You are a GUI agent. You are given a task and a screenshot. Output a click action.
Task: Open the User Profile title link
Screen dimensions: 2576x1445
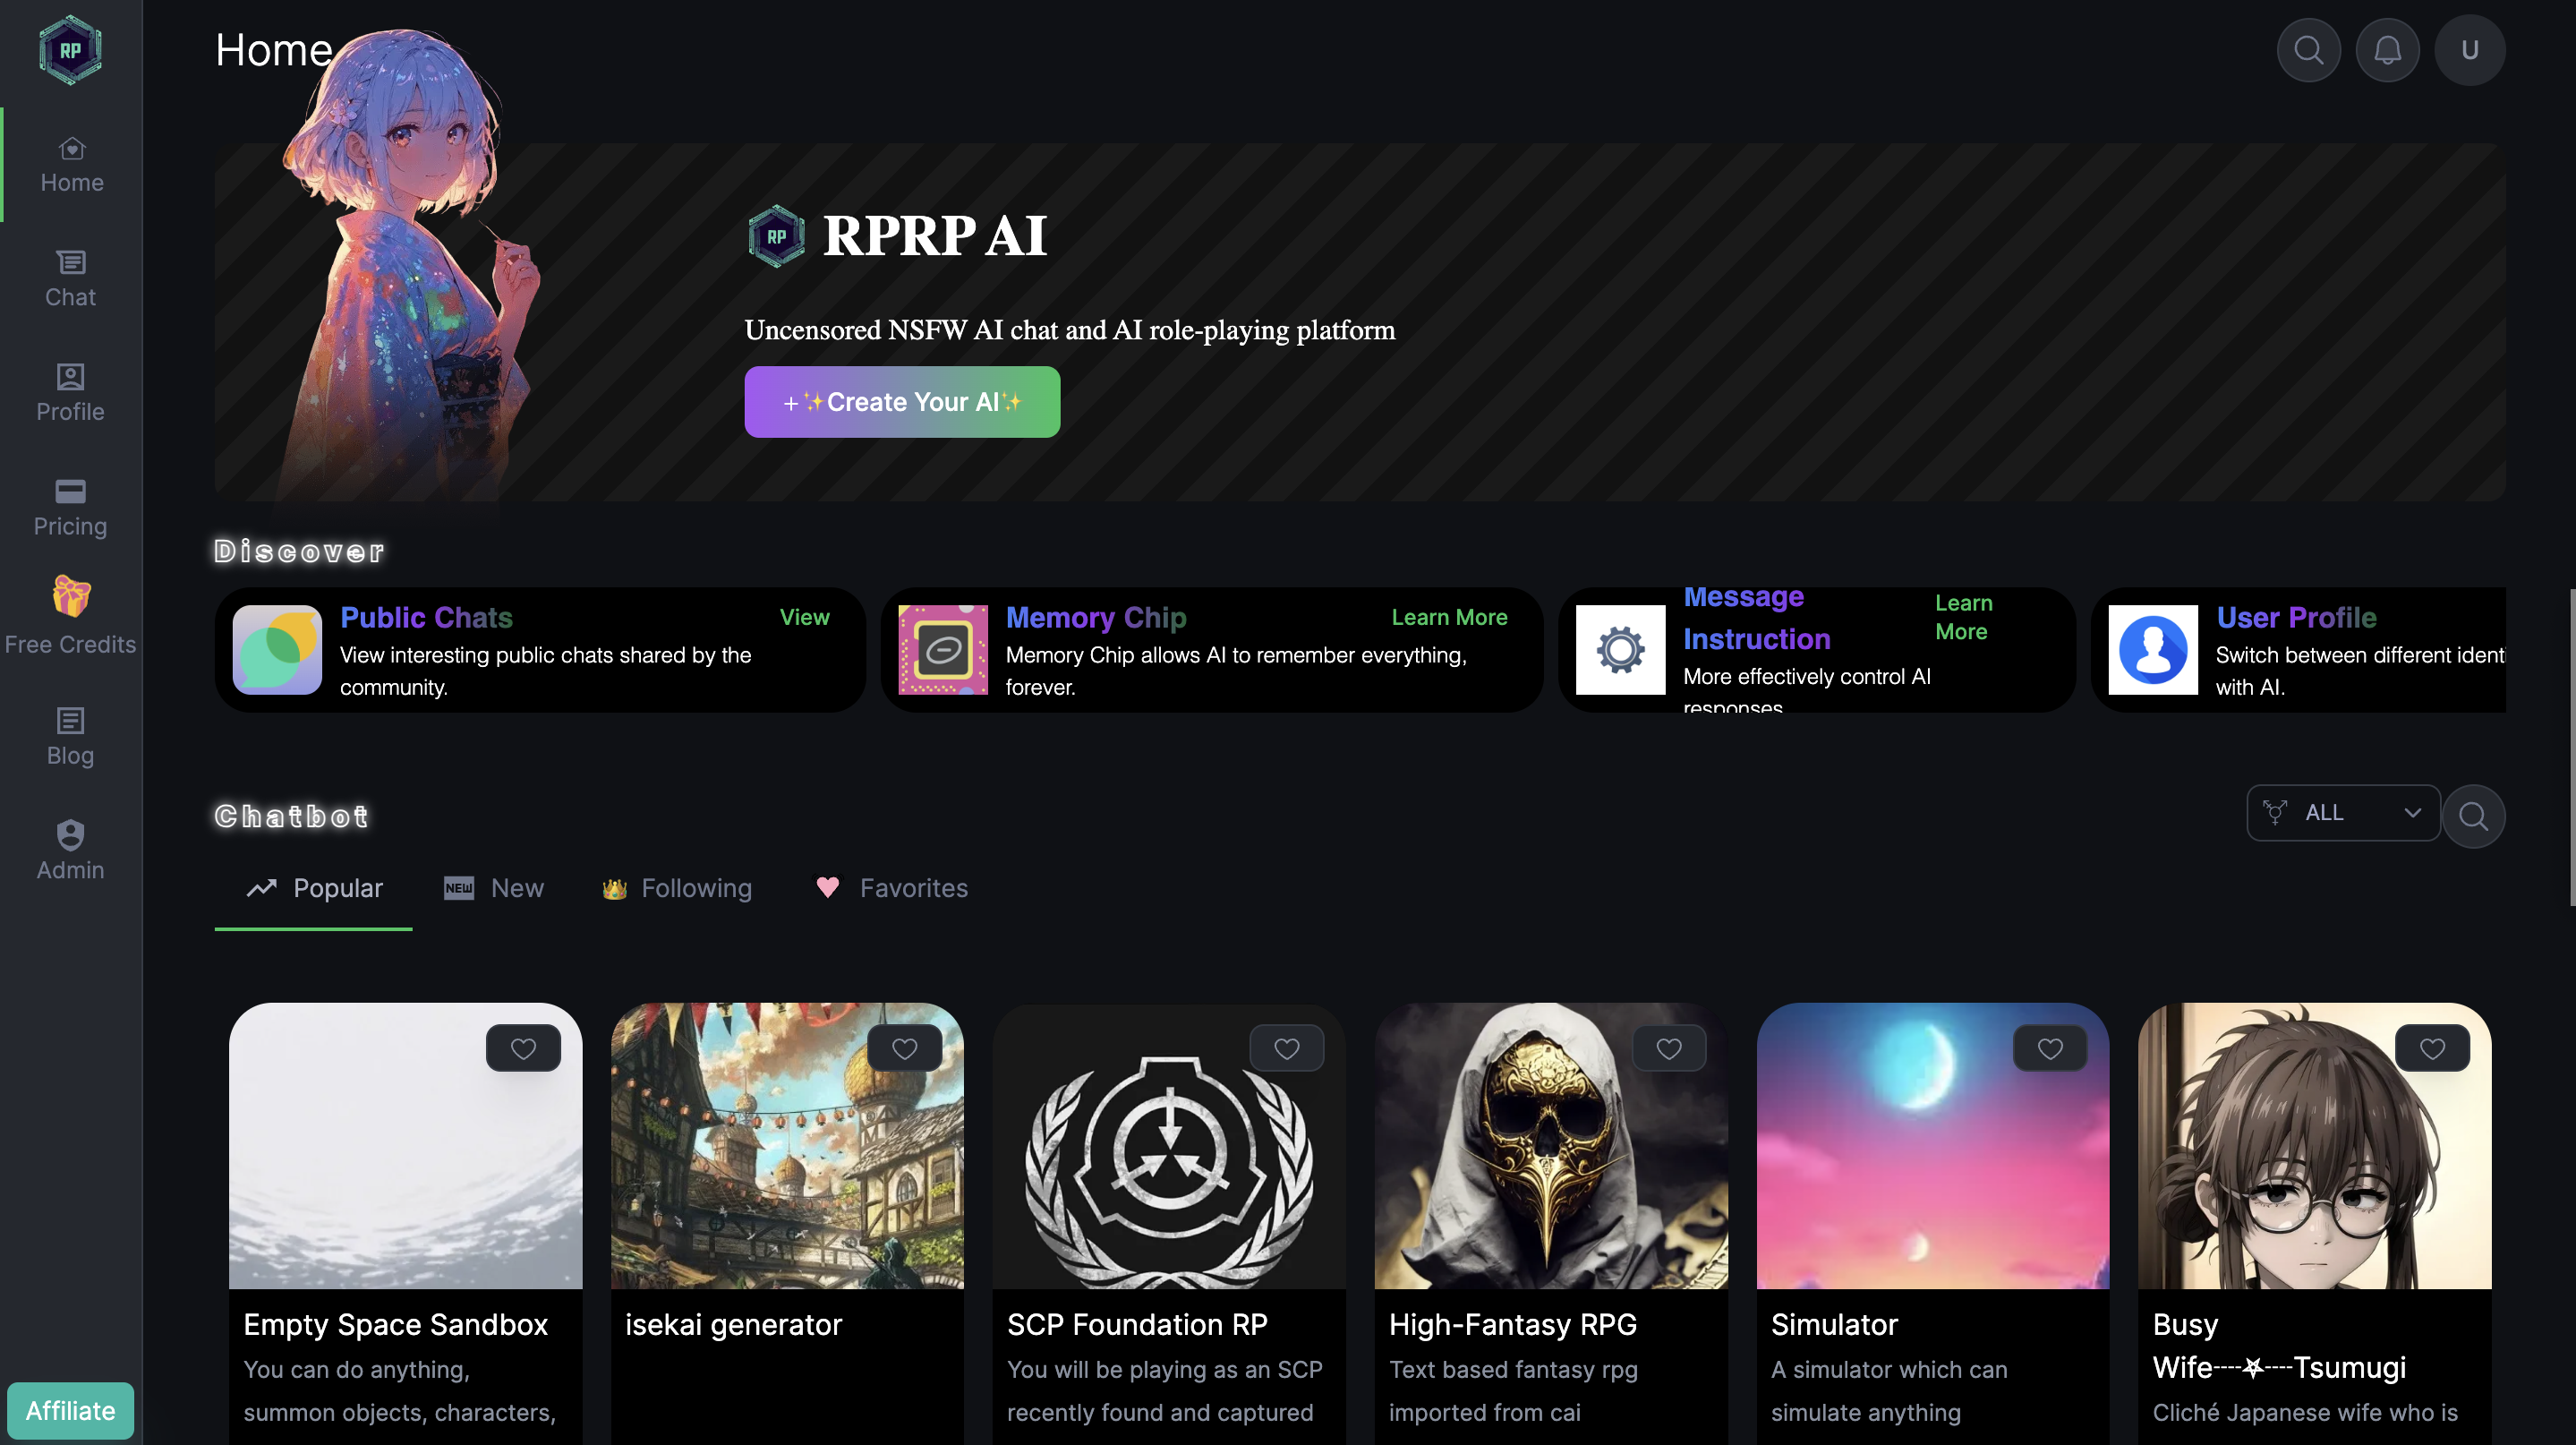(2296, 618)
